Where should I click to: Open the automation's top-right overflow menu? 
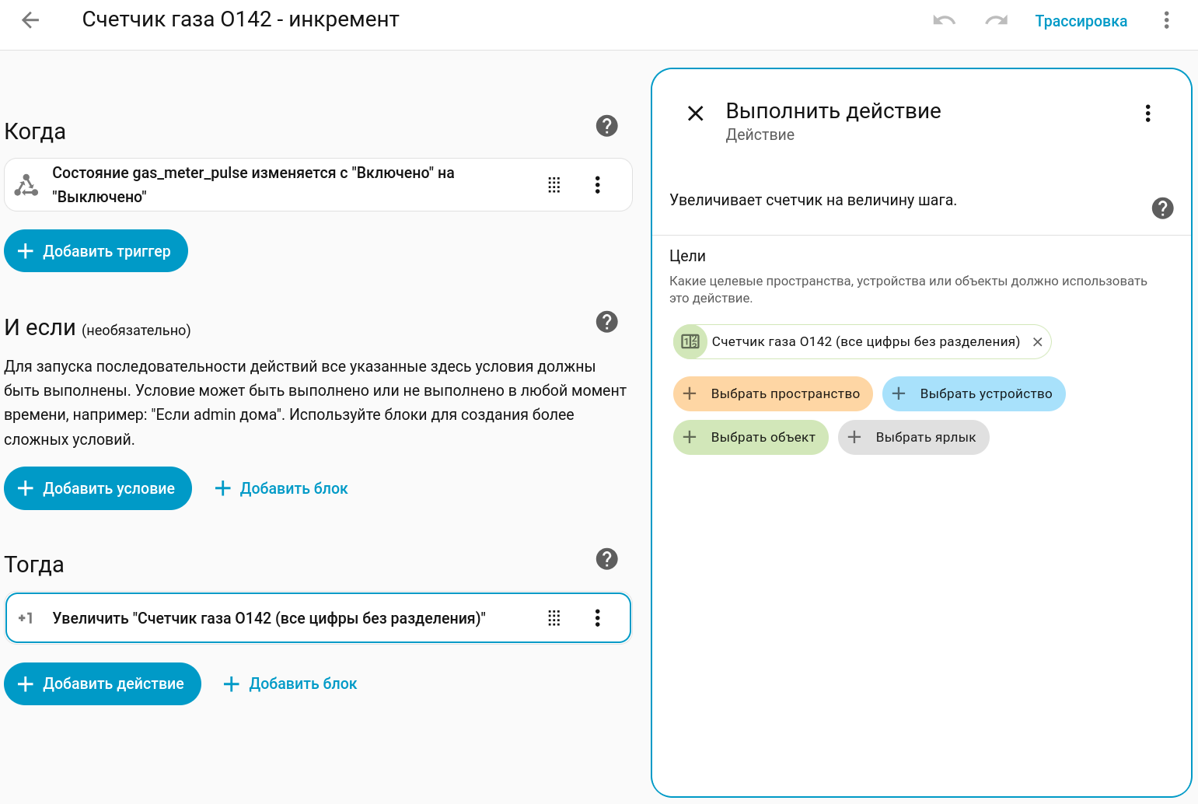coord(1166,21)
